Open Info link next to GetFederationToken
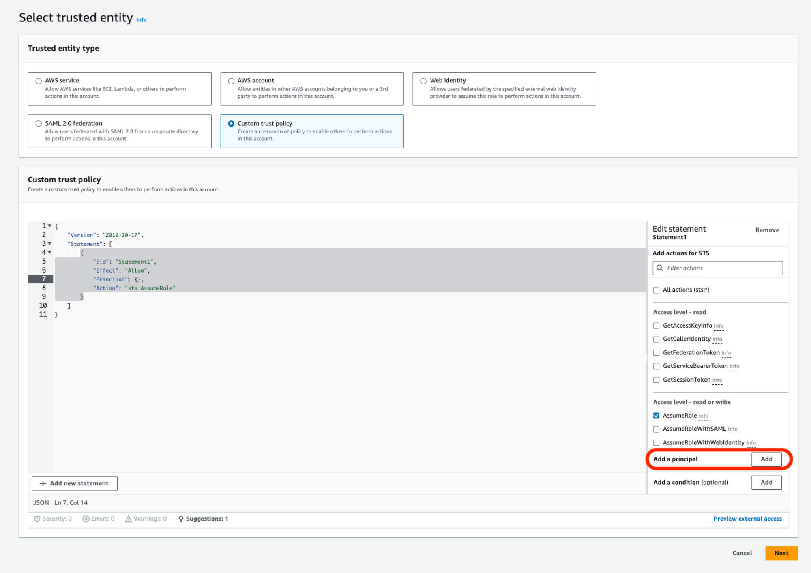Screen dimensions: 811x573 (726, 353)
